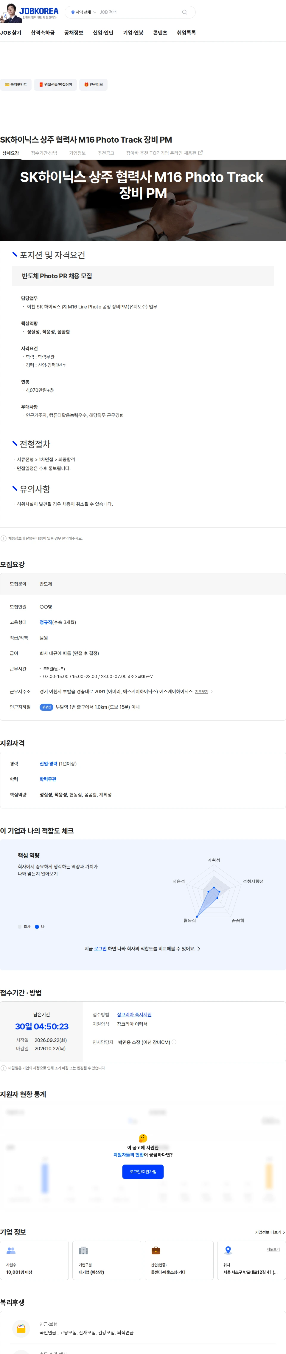Viewport: 286px width, 1354px height.
Task: Click the 명절선물/명절상여 benefit tag
Action: (x=56, y=85)
